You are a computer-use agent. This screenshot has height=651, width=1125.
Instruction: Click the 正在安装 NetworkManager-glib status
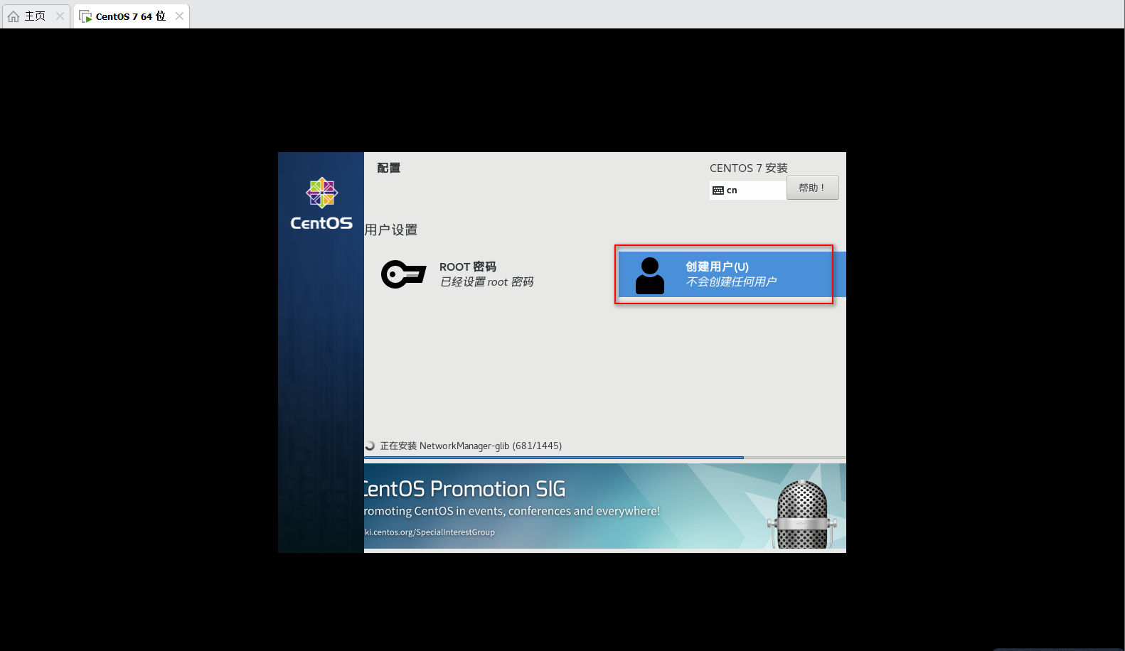tap(471, 446)
